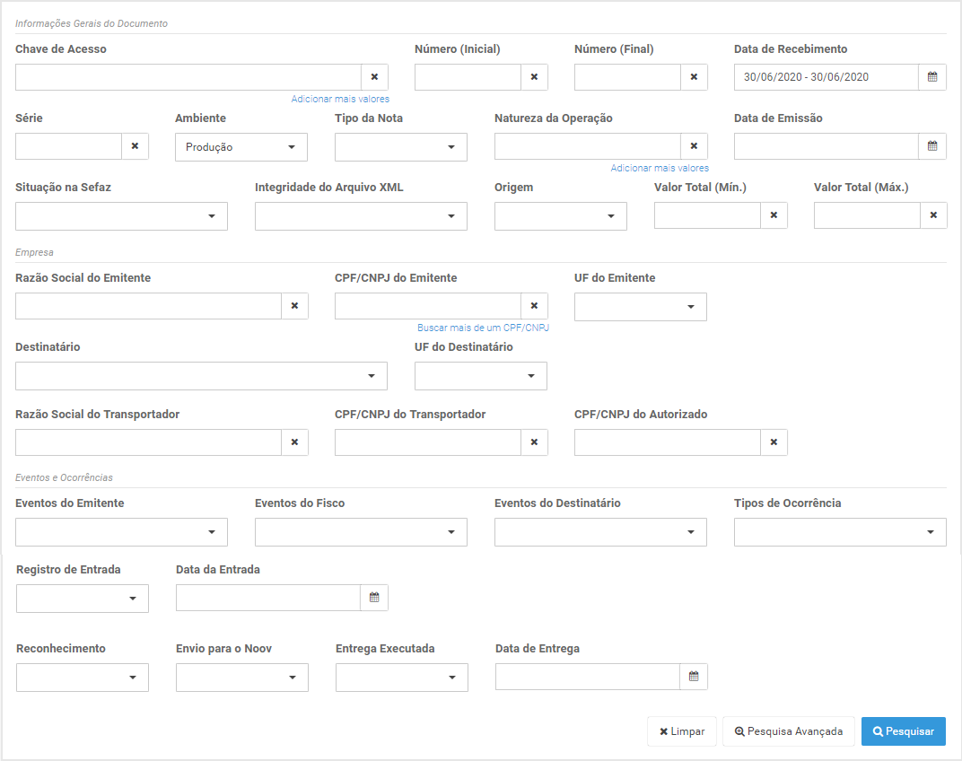Screen dimensions: 962x761
Task: Clear CPF/CNPJ do Transportador field
Action: 534,442
